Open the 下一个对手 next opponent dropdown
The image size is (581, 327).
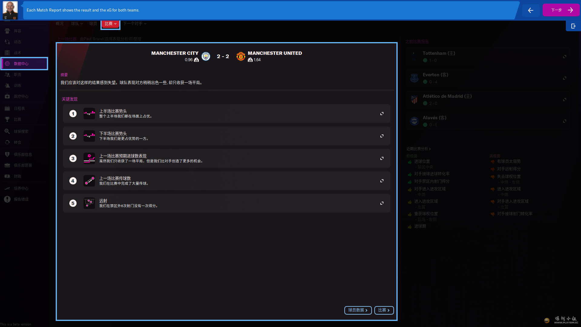135,24
